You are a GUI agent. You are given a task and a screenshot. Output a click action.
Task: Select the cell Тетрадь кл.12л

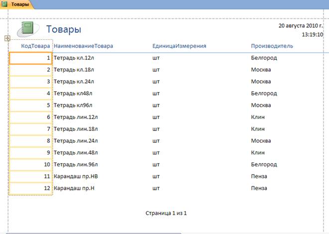[74, 58]
